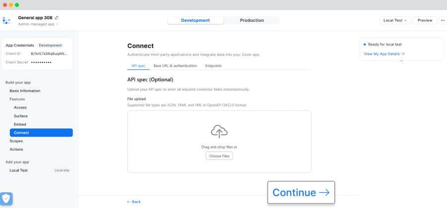The height and width of the screenshot is (208, 447).
Task: Open Basic Information in the sidebar
Action: click(x=25, y=91)
